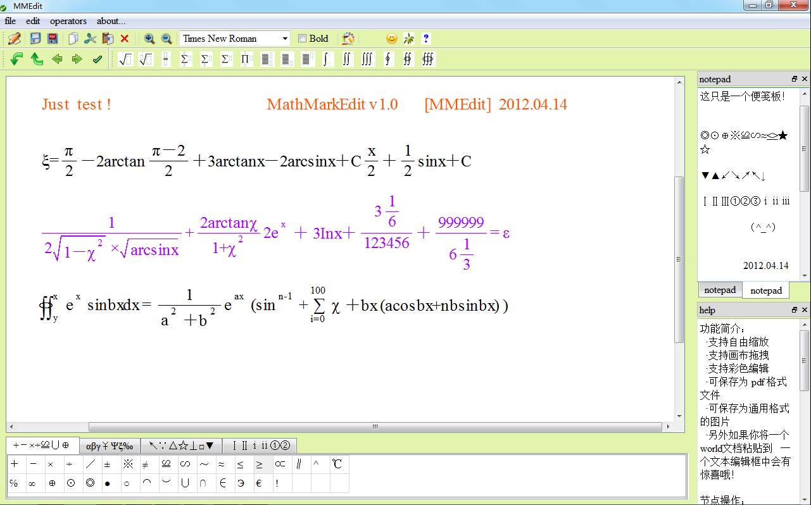Zoom in with the plus magnifier
Image resolution: width=811 pixels, height=505 pixels.
pyautogui.click(x=149, y=39)
